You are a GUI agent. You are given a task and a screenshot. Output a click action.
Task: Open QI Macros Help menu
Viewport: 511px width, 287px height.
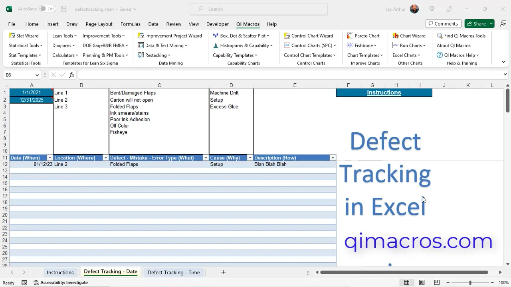[x=458, y=55]
